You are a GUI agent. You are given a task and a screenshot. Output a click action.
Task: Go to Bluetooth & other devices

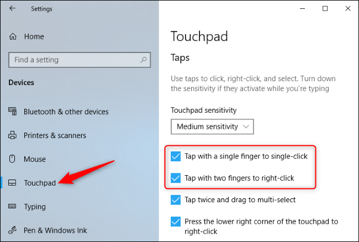coord(66,112)
